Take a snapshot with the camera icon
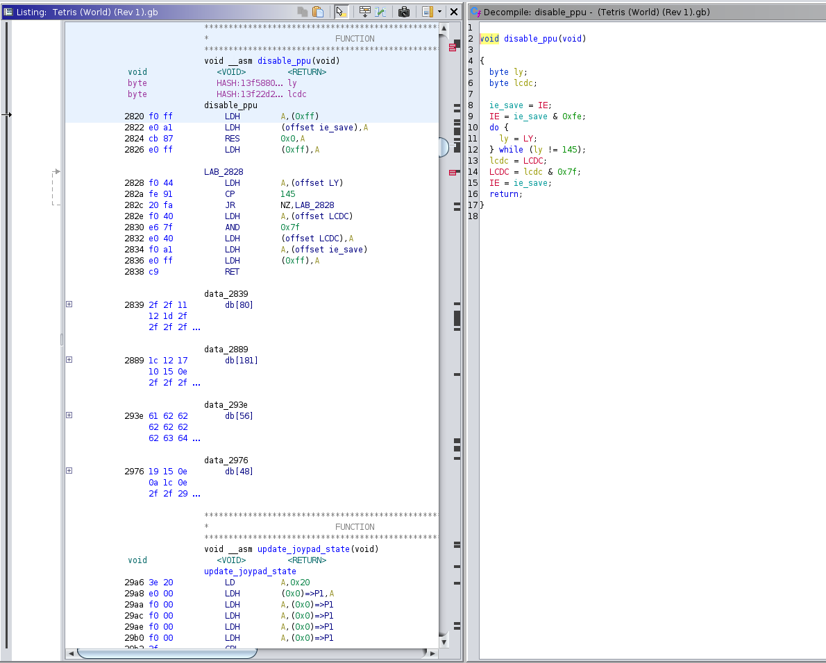The width and height of the screenshot is (826, 663). pyautogui.click(x=403, y=12)
